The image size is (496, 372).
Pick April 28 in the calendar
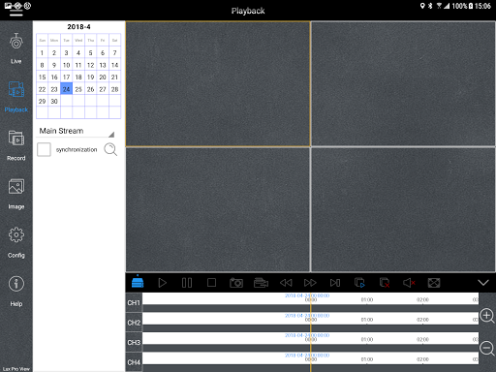point(114,89)
